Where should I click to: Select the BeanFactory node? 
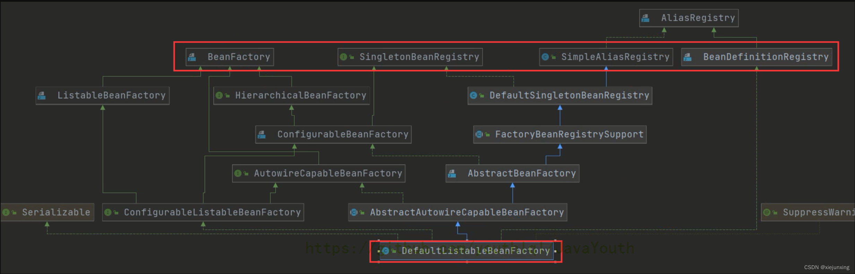230,57
